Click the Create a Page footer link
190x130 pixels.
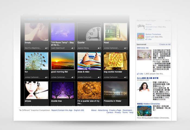pos(115,110)
